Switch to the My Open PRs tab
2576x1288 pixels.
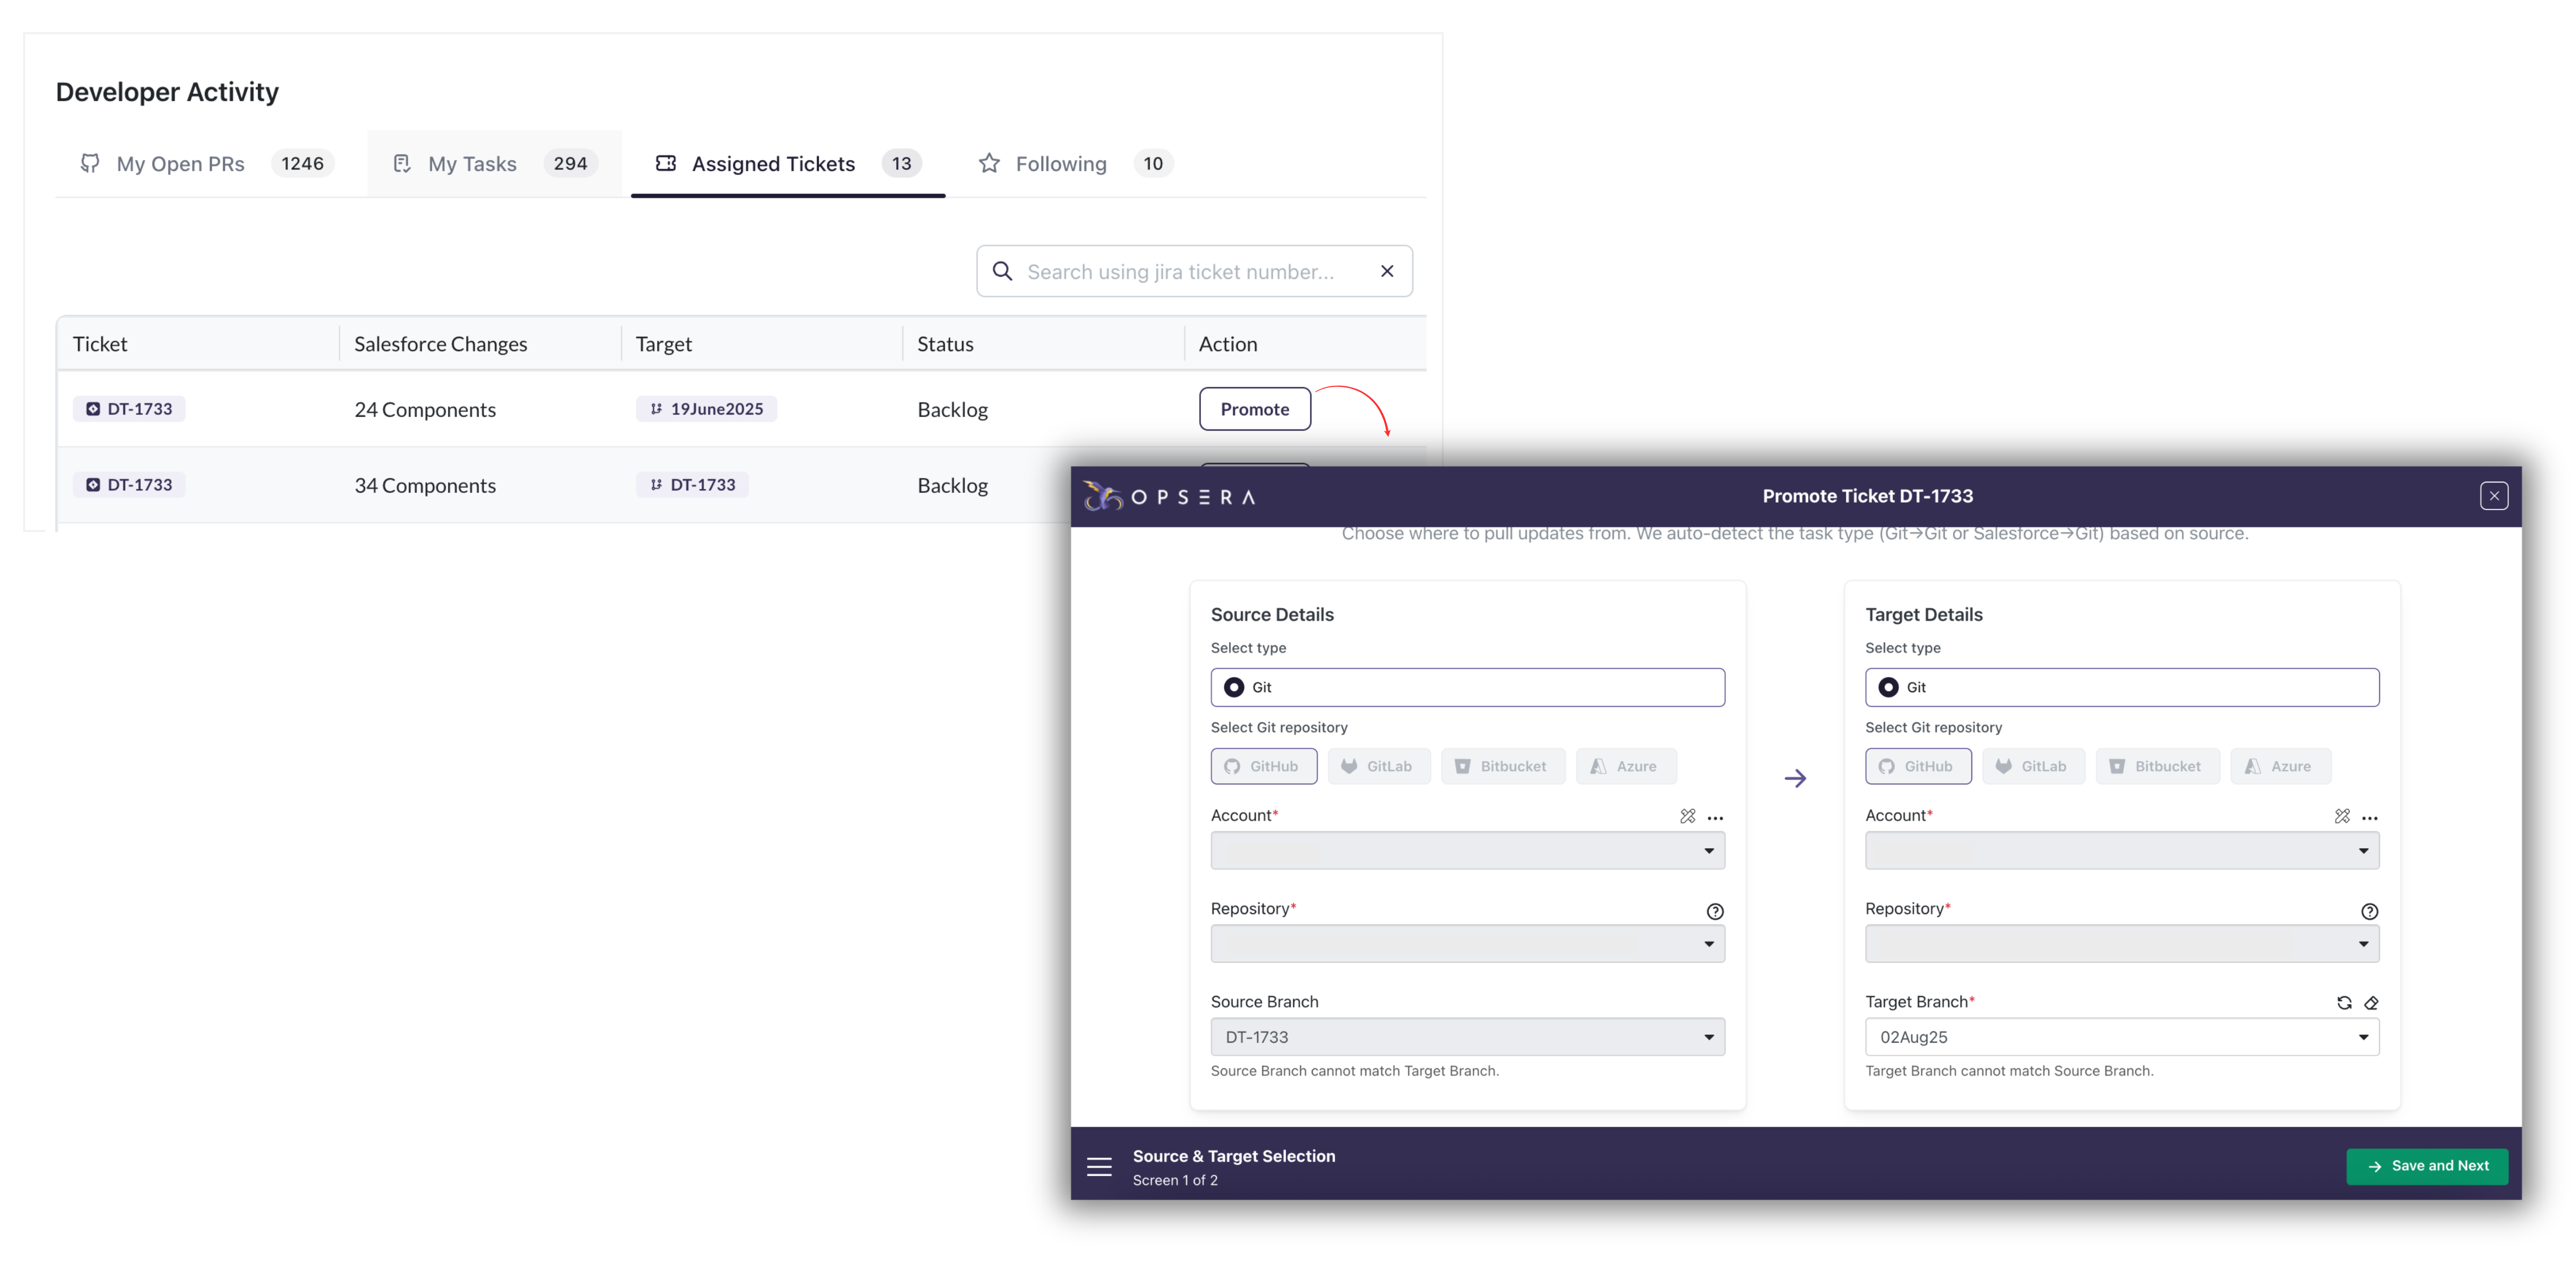tap(180, 164)
